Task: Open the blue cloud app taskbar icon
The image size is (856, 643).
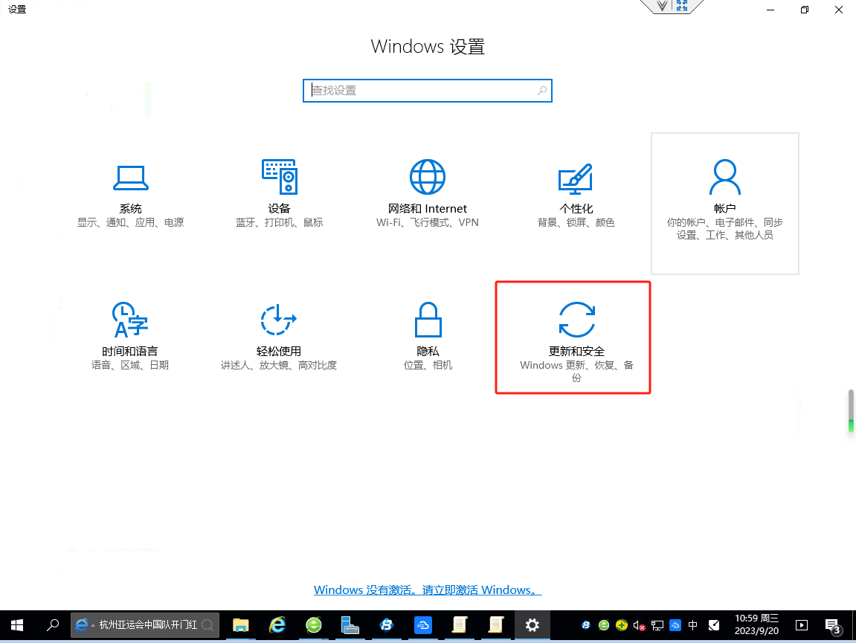Action: click(x=423, y=625)
